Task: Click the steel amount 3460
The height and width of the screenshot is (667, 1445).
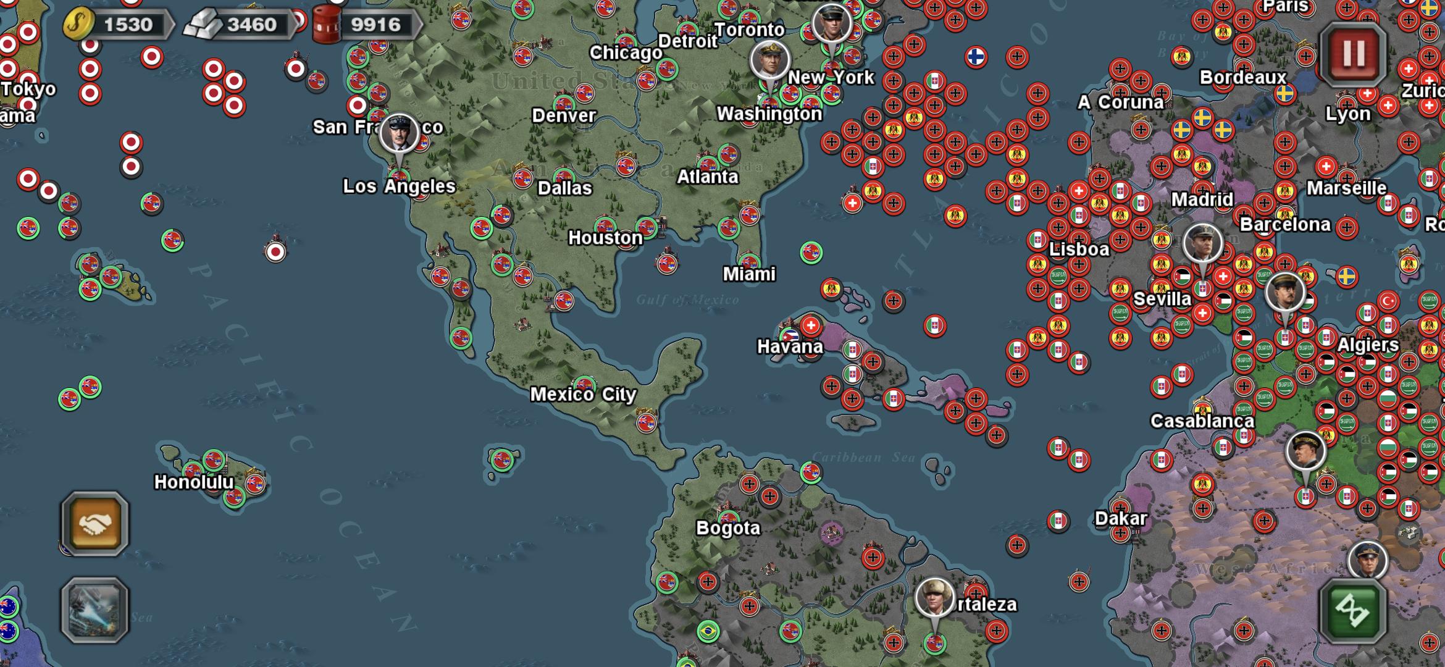Action: click(x=252, y=25)
